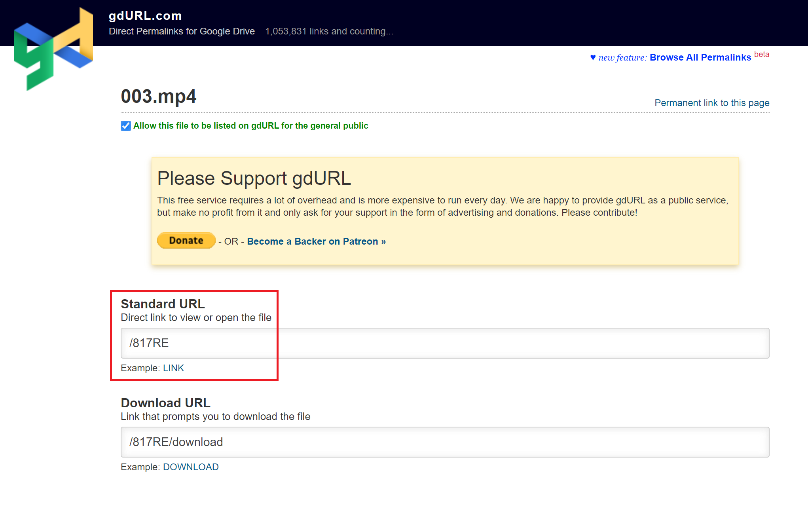Click the Standard URL field /817RE
Image resolution: width=808 pixels, height=509 pixels.
[x=444, y=343]
